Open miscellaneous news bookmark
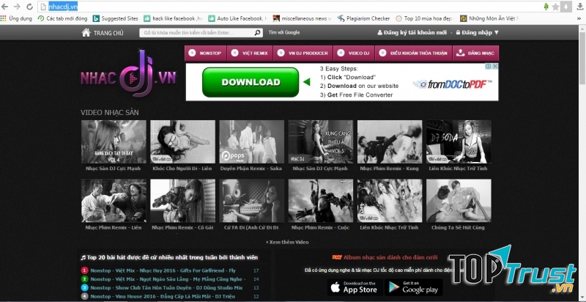 [x=302, y=18]
